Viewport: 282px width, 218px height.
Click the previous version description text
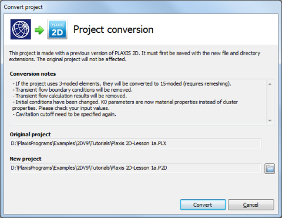pos(135,56)
